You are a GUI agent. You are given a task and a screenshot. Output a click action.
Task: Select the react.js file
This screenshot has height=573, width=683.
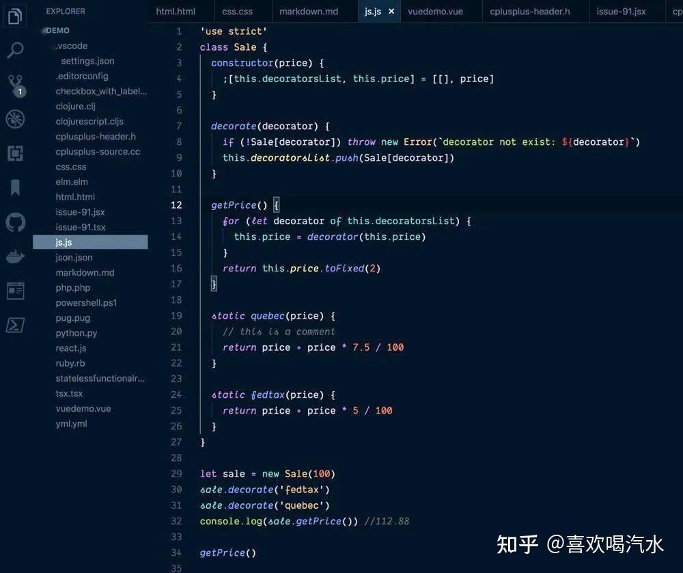tap(71, 348)
